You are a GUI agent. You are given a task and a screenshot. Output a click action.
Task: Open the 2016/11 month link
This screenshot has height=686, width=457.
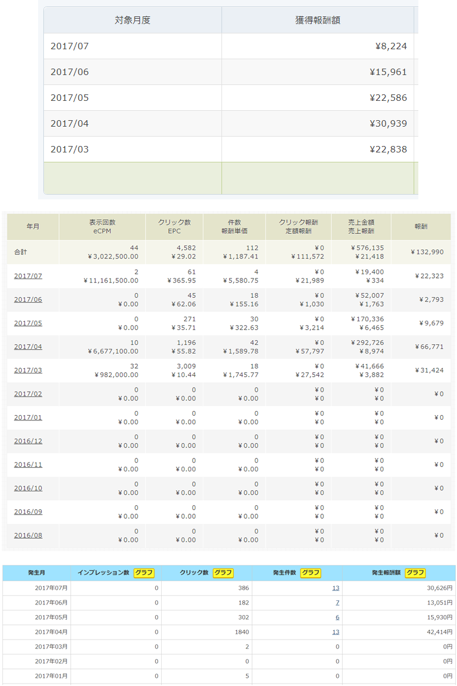(x=28, y=464)
